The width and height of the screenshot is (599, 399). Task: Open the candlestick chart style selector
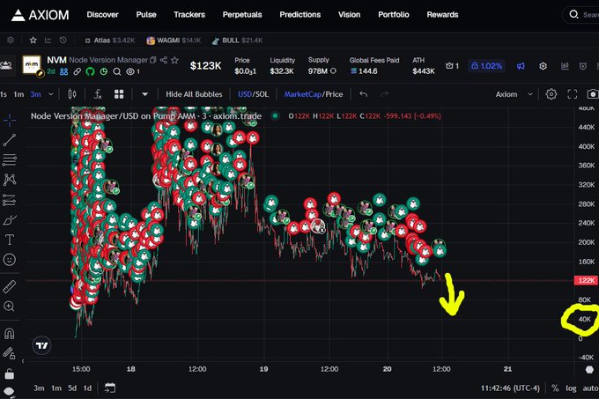pos(72,94)
